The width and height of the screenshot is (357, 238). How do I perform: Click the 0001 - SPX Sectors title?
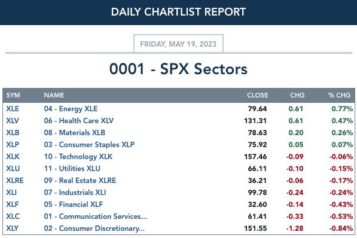178,69
